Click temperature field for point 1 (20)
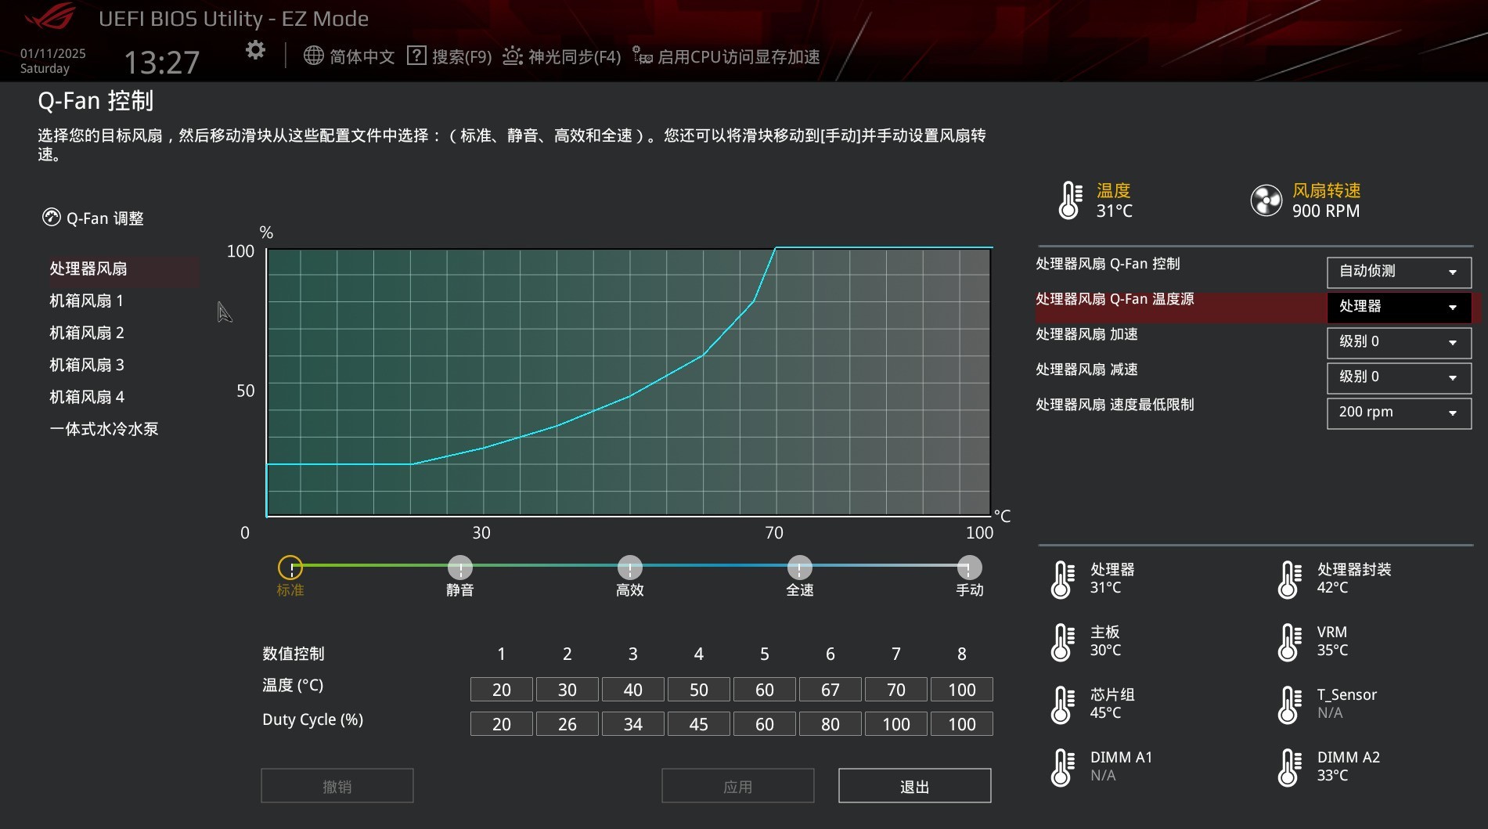1488x829 pixels. tap(502, 690)
